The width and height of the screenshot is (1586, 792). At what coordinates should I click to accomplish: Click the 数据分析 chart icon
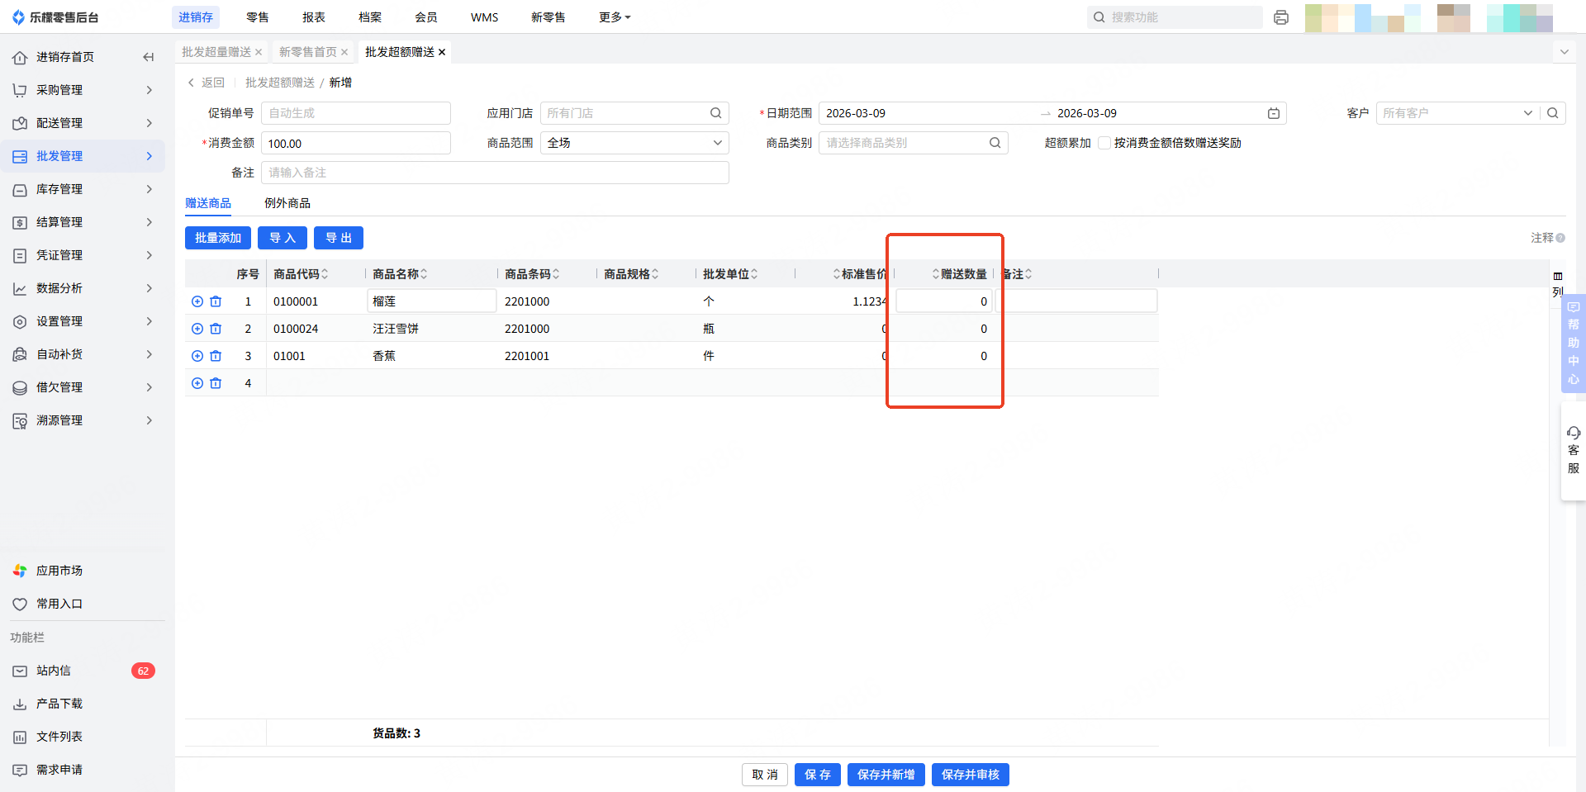coord(20,288)
